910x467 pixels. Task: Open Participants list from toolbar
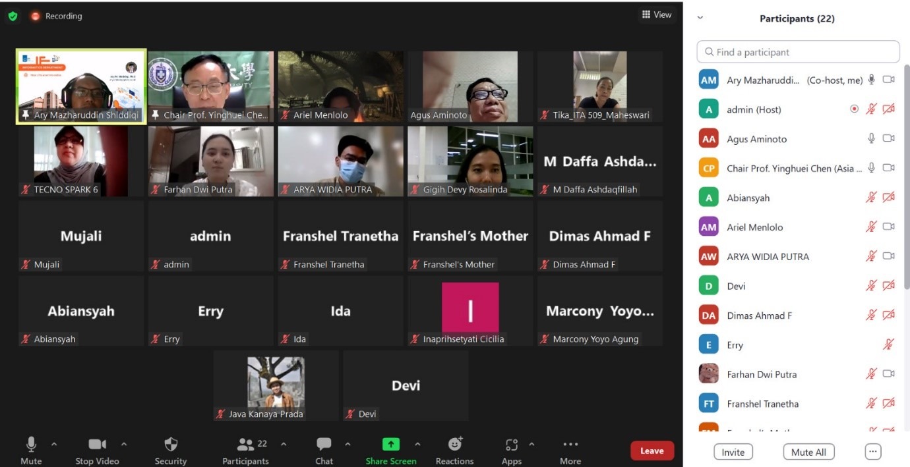tap(246, 445)
